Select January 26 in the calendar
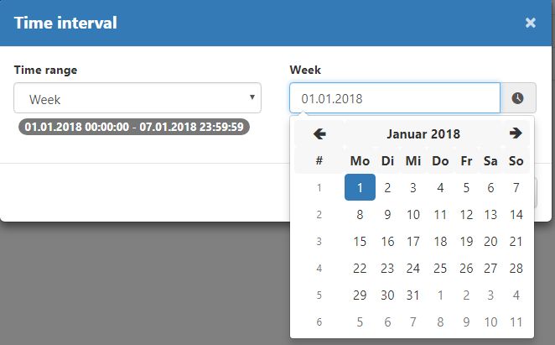Viewport: 555px width, 345px height. [466, 269]
